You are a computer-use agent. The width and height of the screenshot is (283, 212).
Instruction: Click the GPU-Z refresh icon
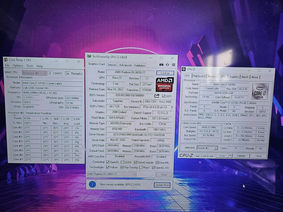coord(167,65)
